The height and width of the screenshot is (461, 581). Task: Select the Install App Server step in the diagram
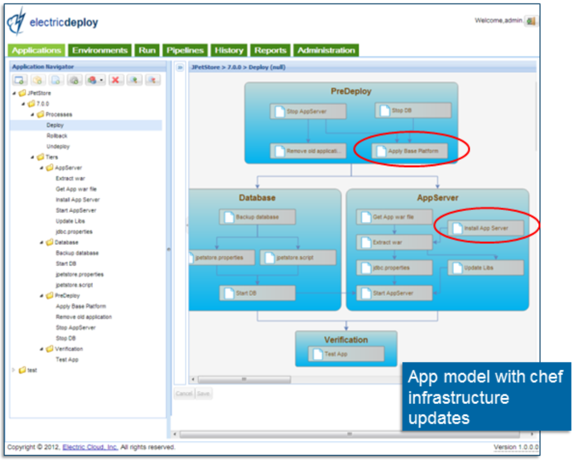point(486,228)
